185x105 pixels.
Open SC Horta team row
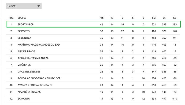pyautogui.click(x=93, y=99)
